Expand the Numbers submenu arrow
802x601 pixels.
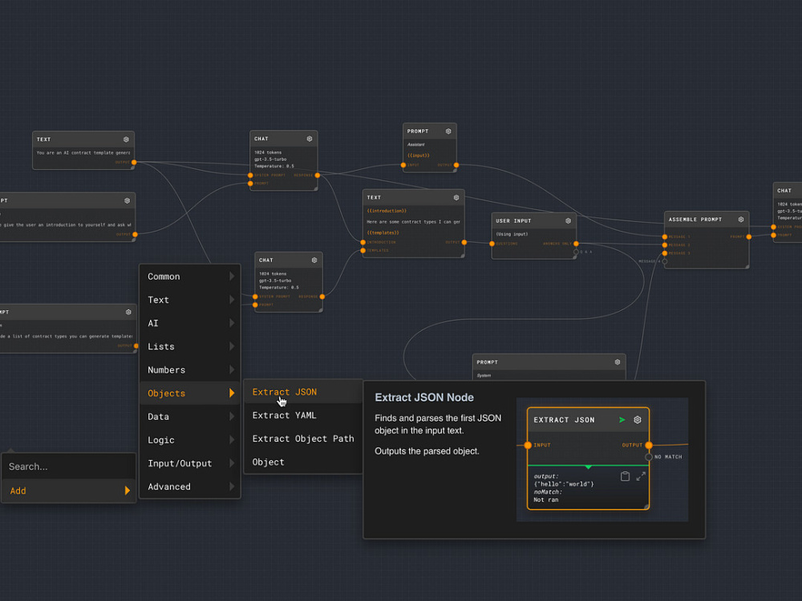coord(232,370)
